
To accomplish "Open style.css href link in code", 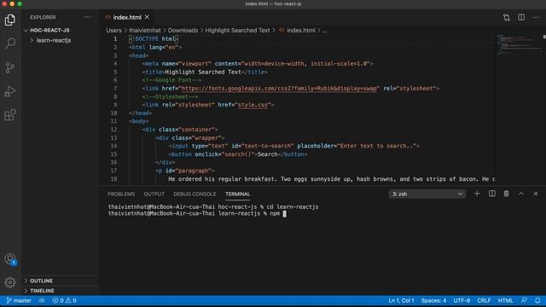I will (253, 105).
